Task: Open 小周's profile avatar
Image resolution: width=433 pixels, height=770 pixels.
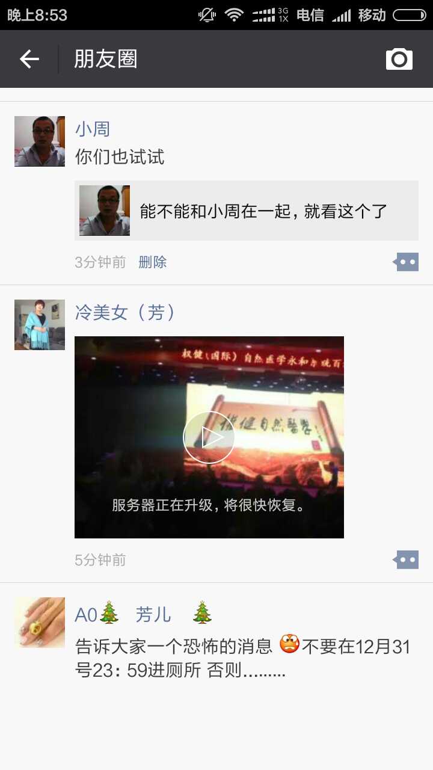Action: coord(40,141)
